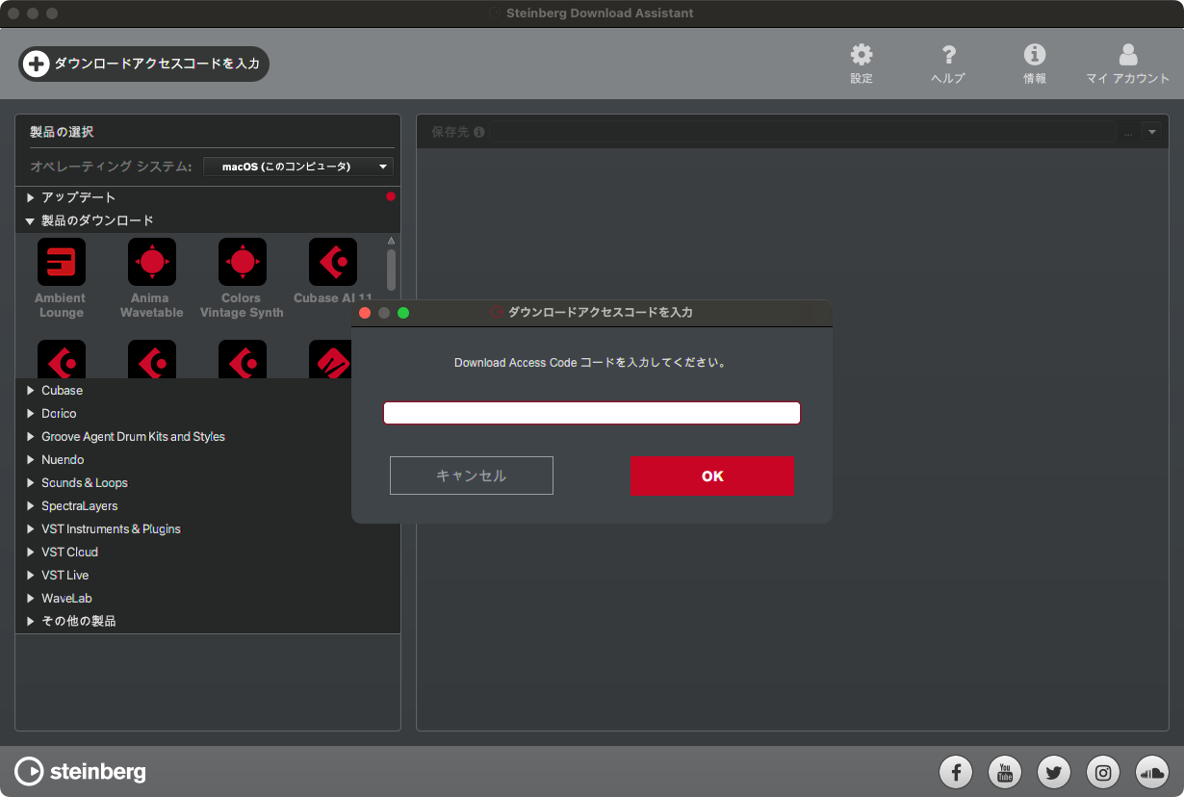Open the Facebook icon in footer

pos(956,771)
